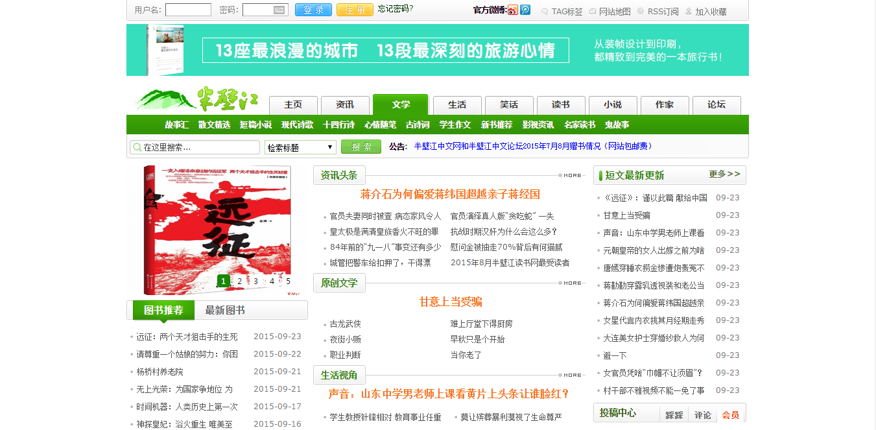Switch to the 图书推荐 tab
The image size is (876, 430).
point(163,310)
